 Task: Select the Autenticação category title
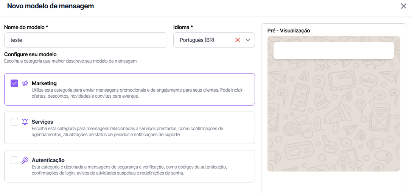pyautogui.click(x=48, y=160)
